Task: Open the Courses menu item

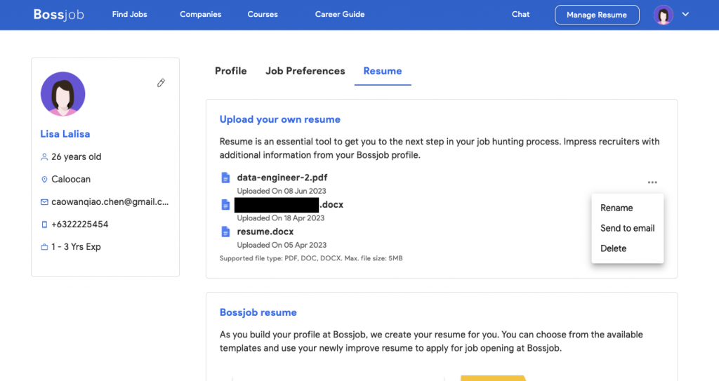Action: pyautogui.click(x=263, y=14)
